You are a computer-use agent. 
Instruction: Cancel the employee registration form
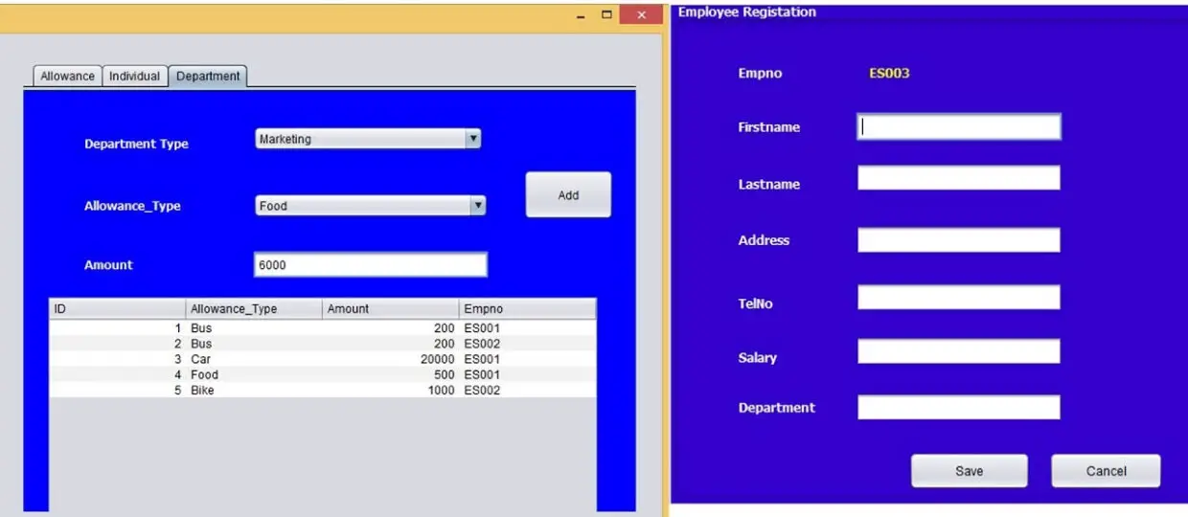click(x=1106, y=471)
